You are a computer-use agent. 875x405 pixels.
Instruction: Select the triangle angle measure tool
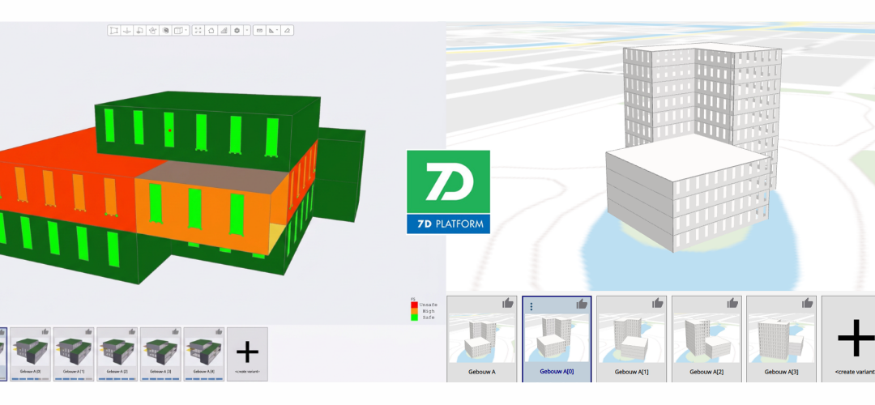tap(271, 31)
